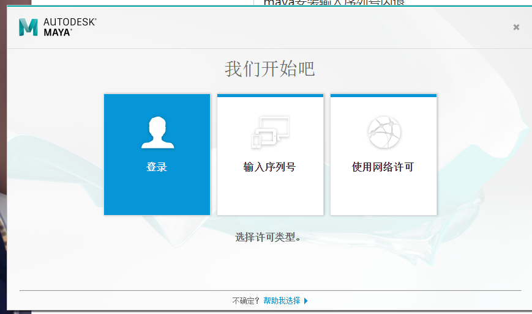Click the user silhouette icon in 登录

[158, 133]
